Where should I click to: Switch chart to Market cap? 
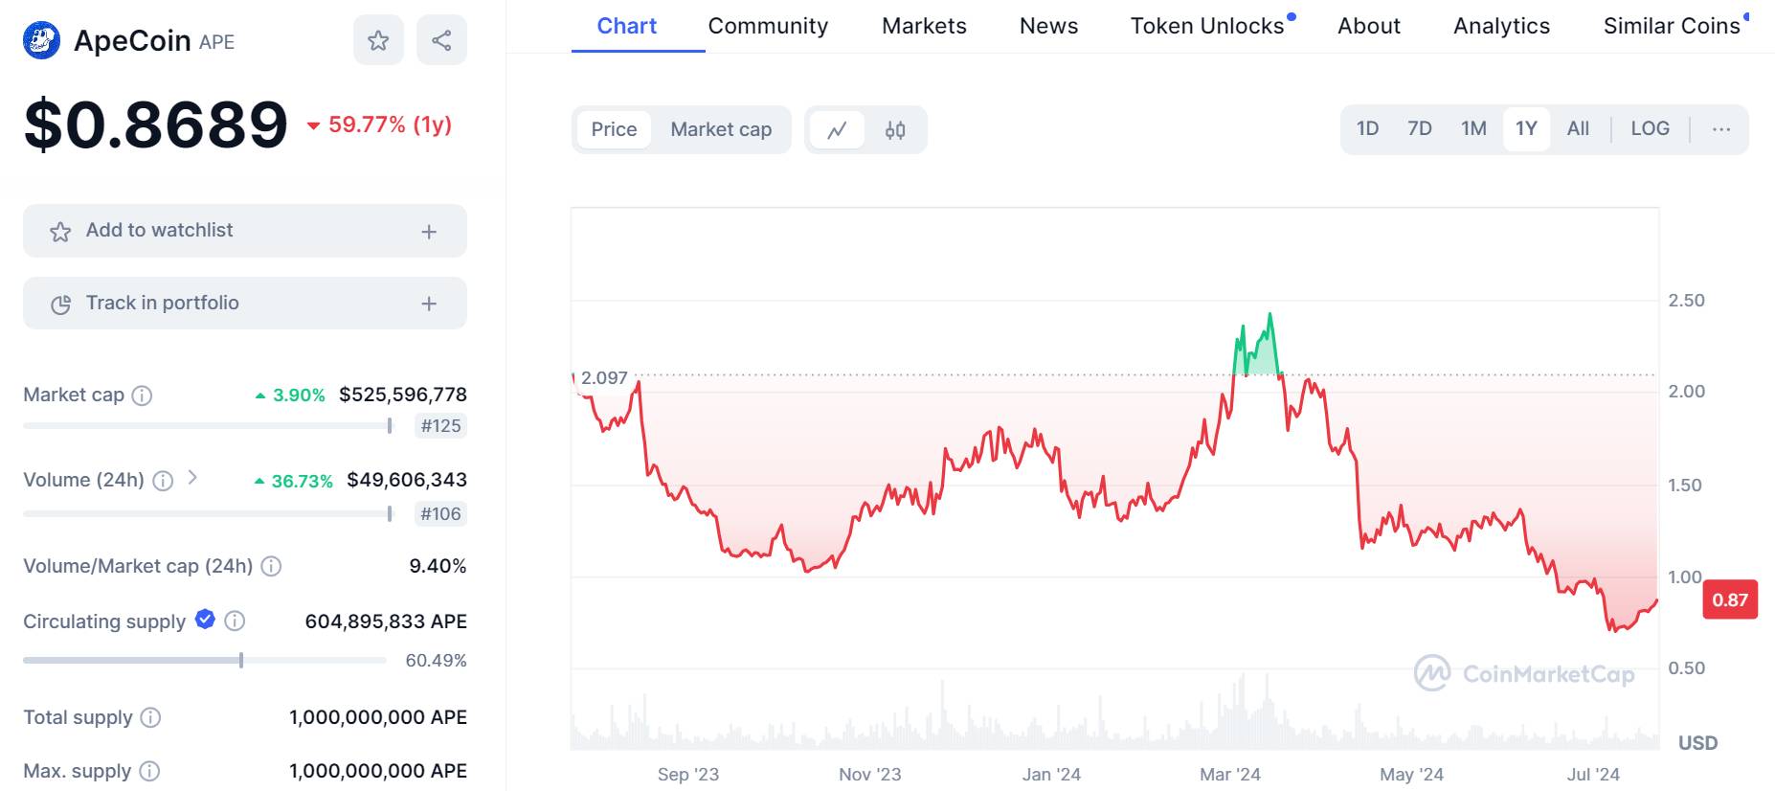721,129
